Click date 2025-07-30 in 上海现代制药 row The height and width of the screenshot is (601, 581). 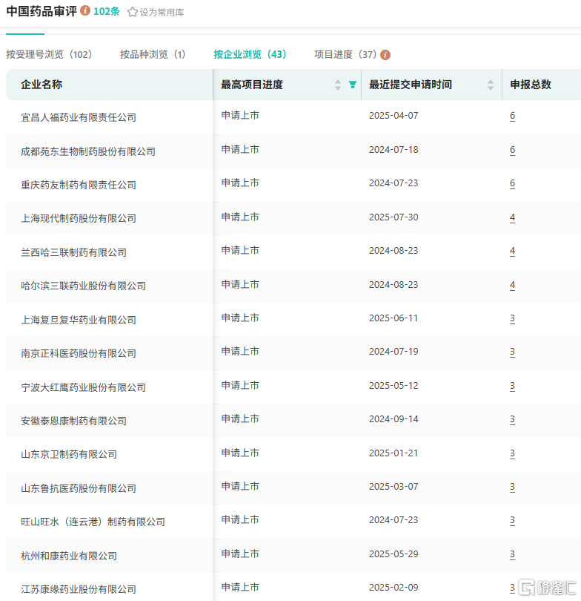point(394,217)
